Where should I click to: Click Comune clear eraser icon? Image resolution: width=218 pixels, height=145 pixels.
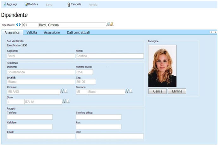click(66, 91)
